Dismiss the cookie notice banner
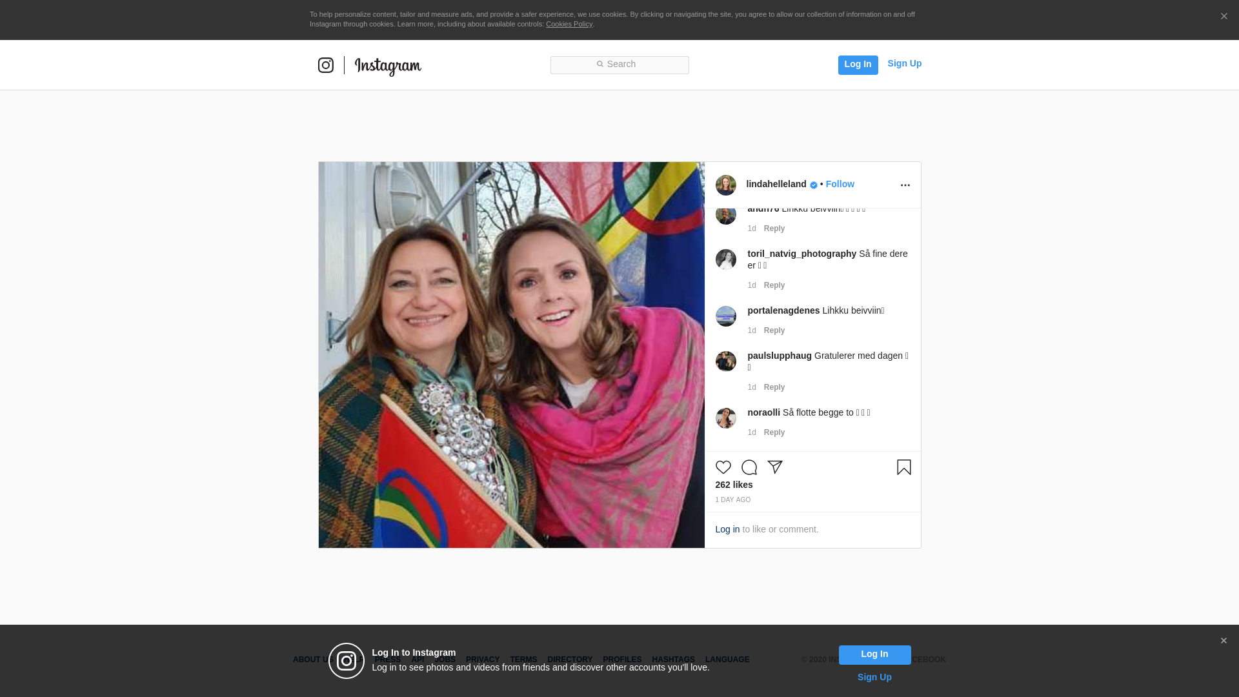The width and height of the screenshot is (1239, 697). coord(1224,17)
